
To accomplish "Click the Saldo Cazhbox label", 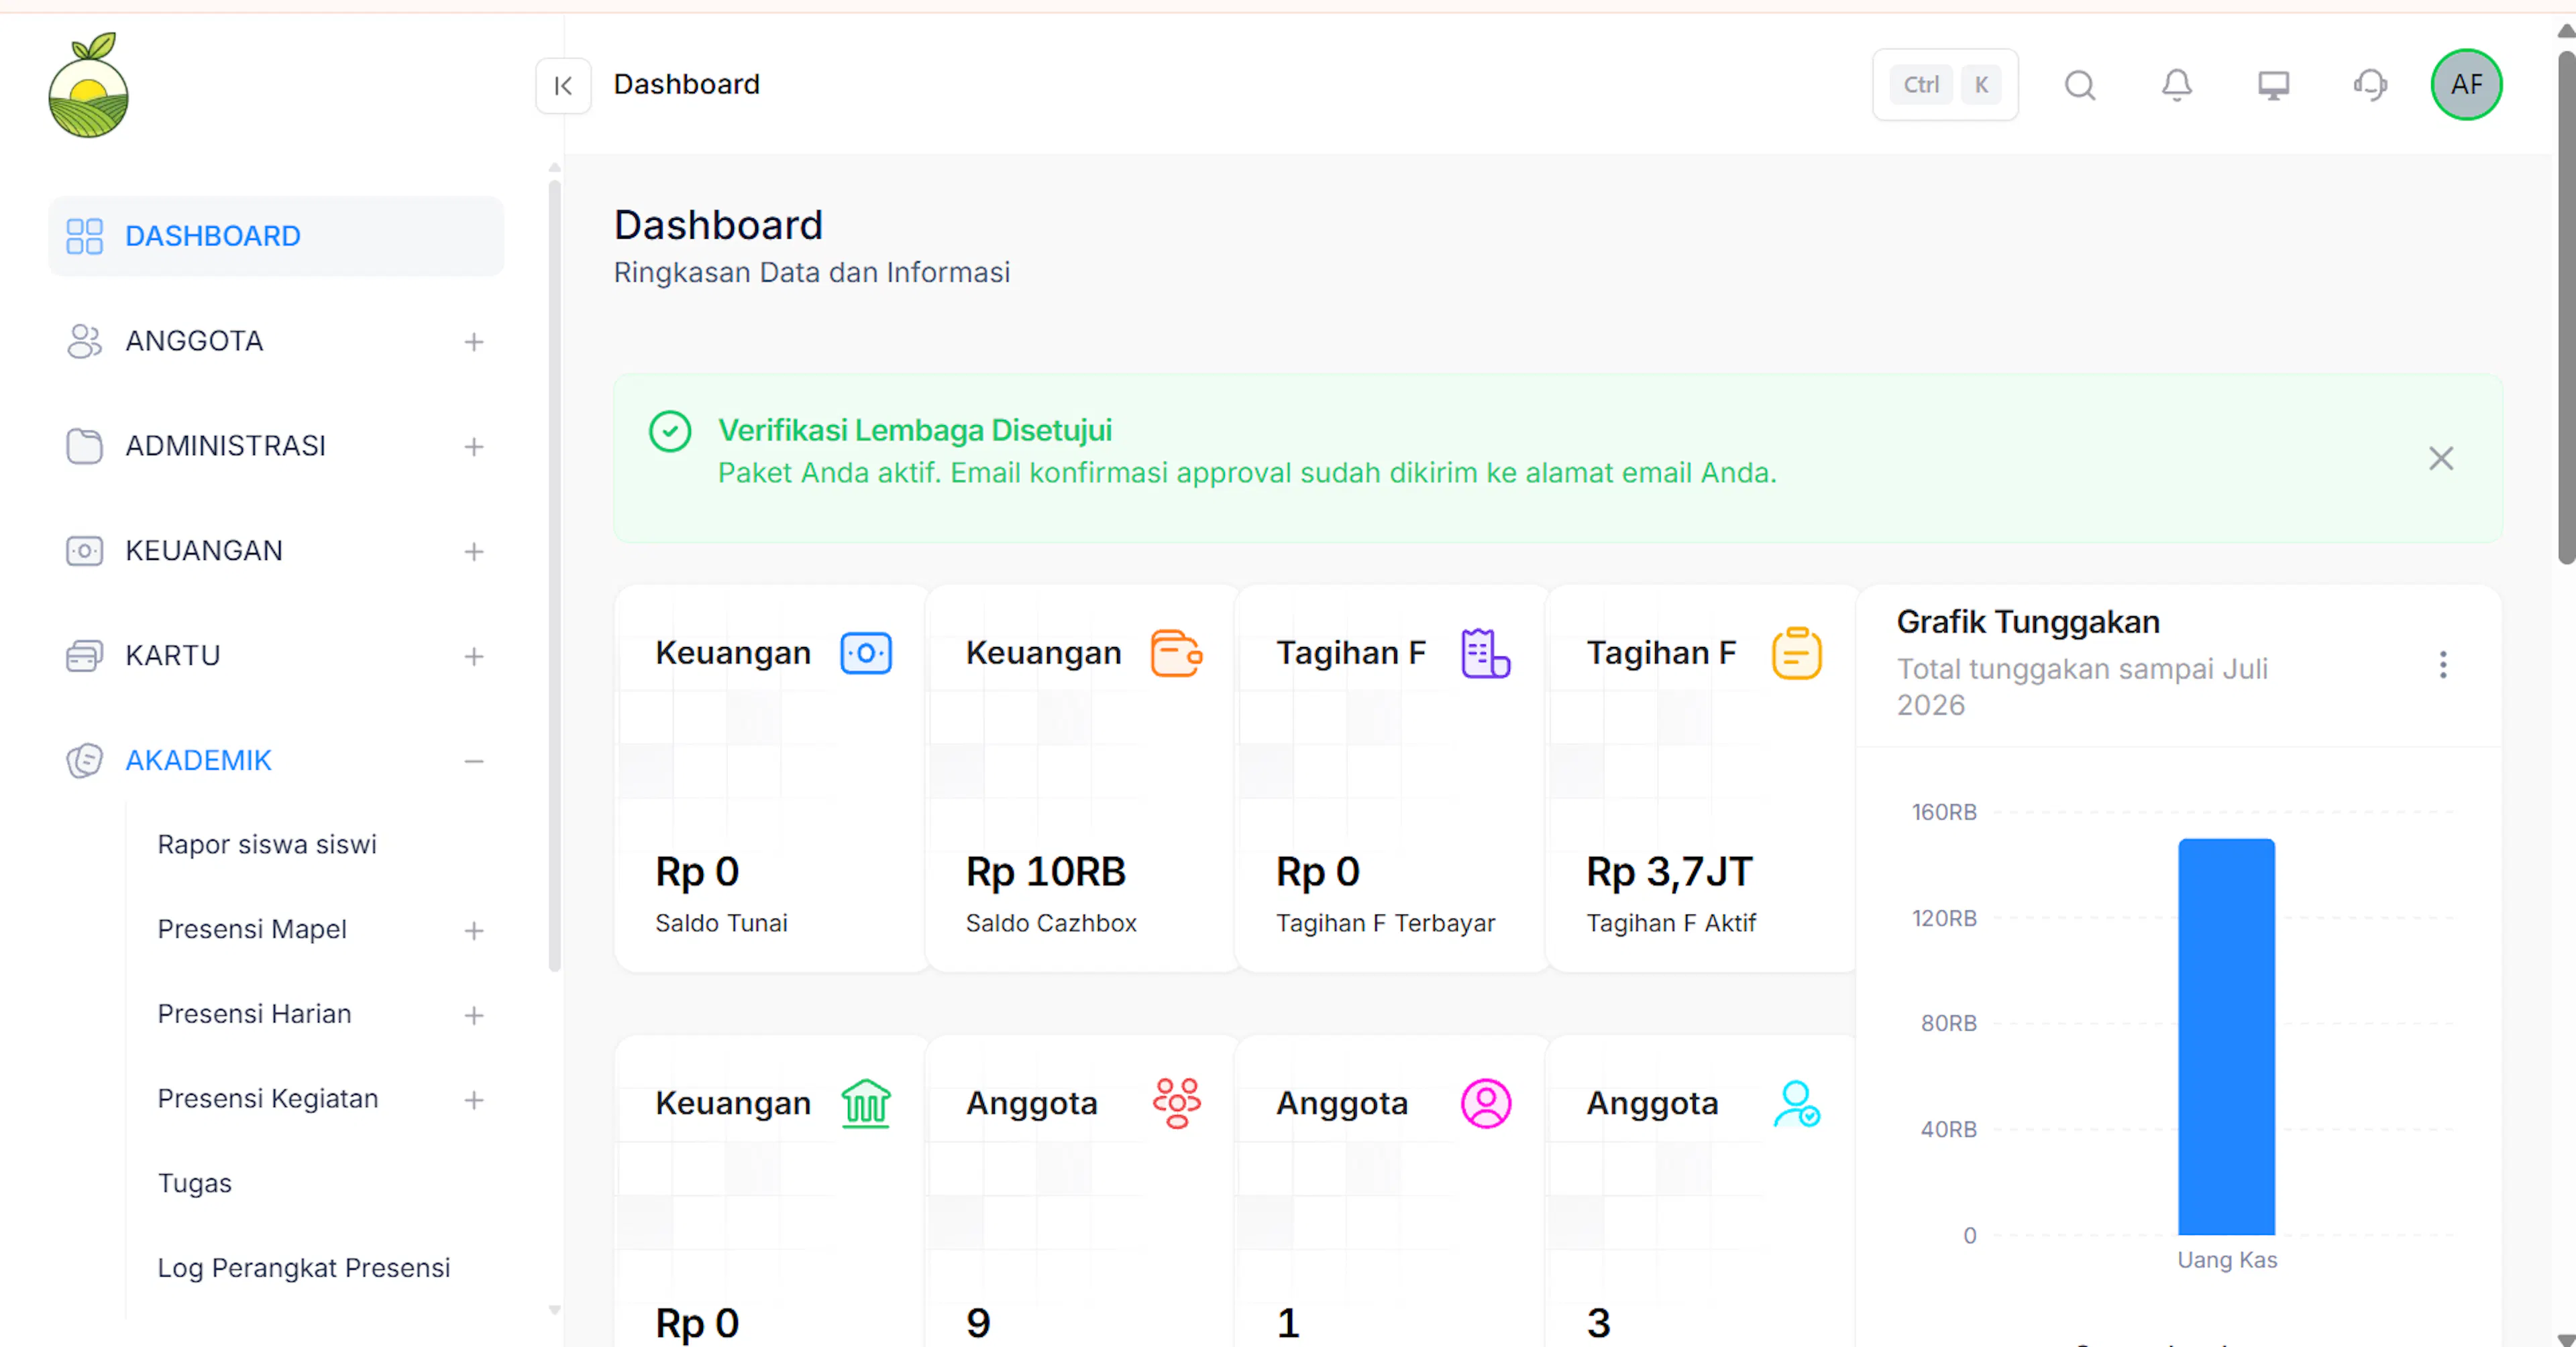I will click(x=1051, y=923).
